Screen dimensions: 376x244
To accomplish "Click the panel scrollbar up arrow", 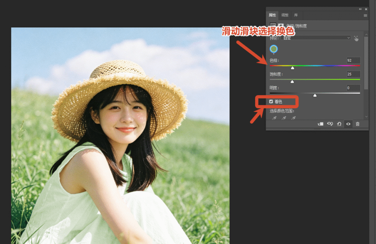I will [366, 34].
